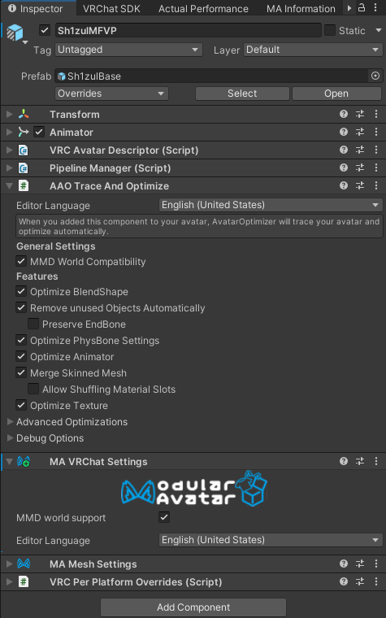Open the Static flags dropdown arrow
Screen dimensions: 386x618
click(379, 30)
